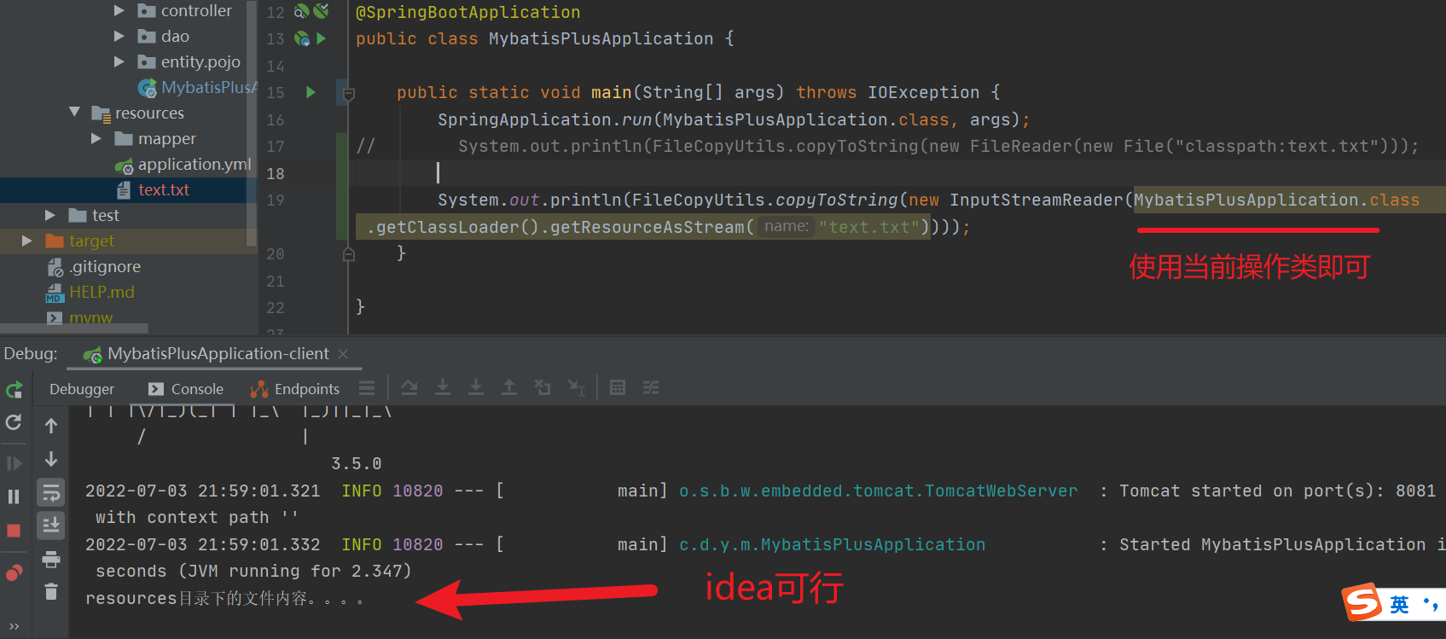Clear all console output

[51, 591]
